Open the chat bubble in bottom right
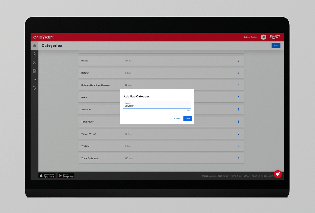 tap(278, 174)
